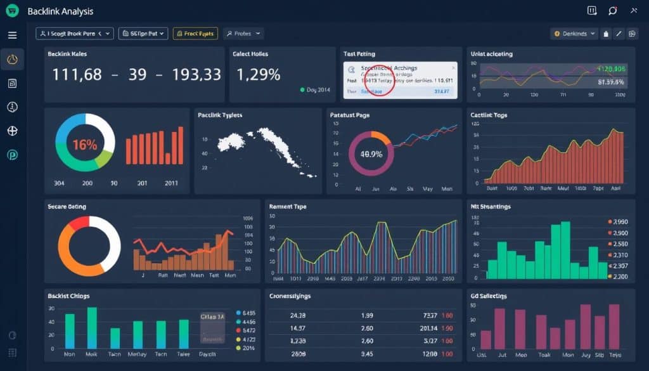Click the tooltip box in Backist Ctiings chart
649x371 pixels.
click(212, 328)
